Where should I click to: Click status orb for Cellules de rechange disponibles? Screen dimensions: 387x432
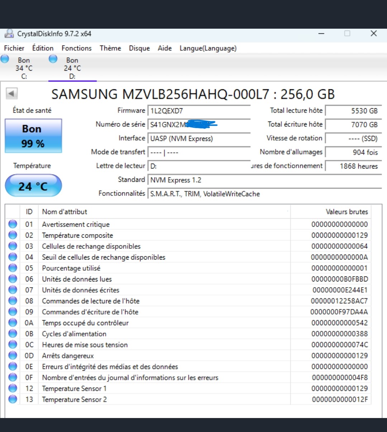[x=13, y=246]
